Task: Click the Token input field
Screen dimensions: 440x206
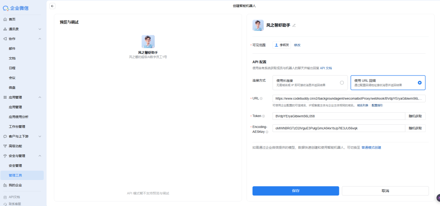Action: point(339,116)
